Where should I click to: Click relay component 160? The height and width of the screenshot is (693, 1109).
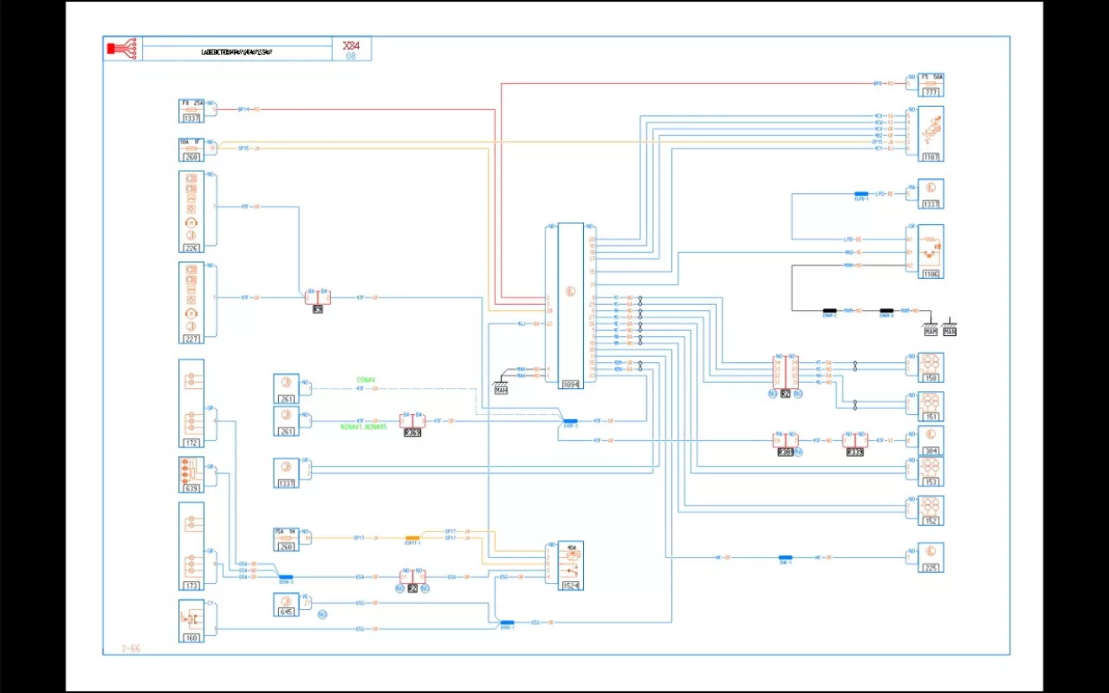tap(192, 621)
